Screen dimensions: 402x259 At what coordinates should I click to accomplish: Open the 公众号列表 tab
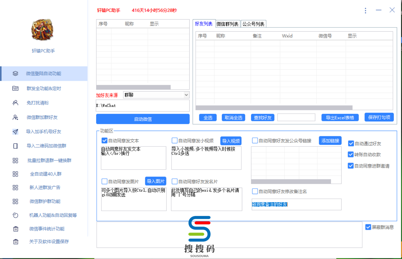tap(253, 24)
